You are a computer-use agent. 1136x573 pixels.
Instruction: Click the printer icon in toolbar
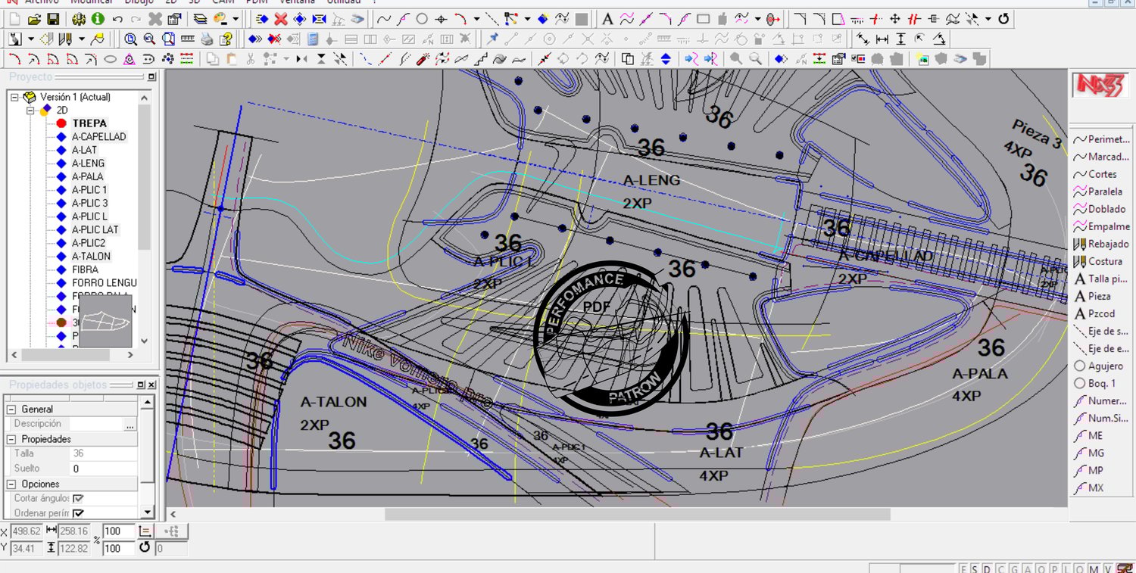(207, 39)
